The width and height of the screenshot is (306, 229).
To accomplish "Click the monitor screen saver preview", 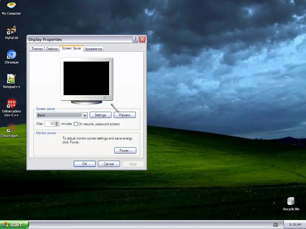I will pyautogui.click(x=86, y=78).
